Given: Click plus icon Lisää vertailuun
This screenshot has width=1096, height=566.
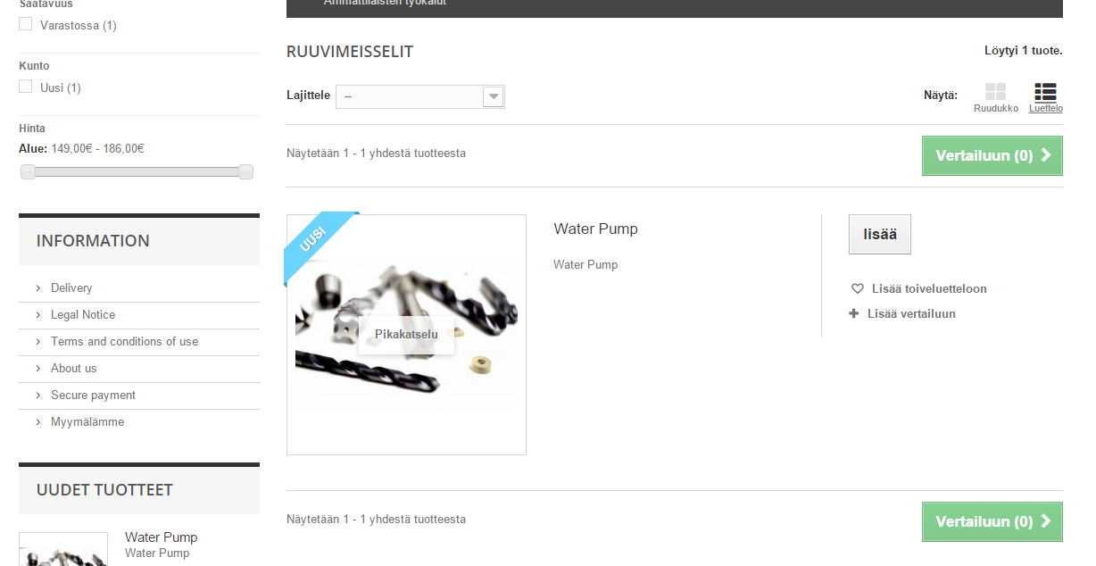Looking at the screenshot, I should pos(854,313).
